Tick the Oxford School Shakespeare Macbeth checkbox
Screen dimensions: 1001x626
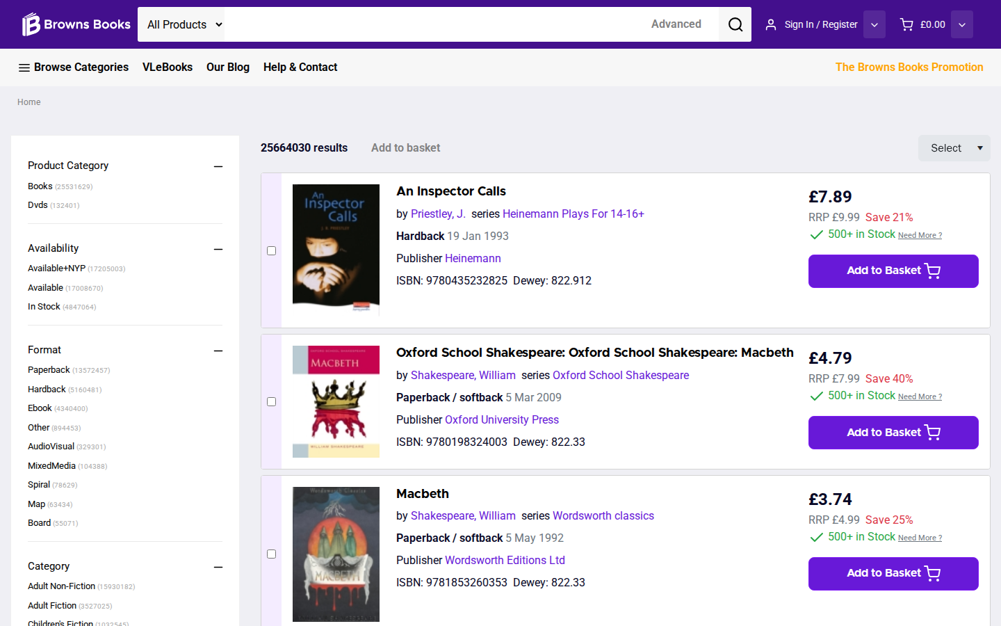(x=272, y=401)
